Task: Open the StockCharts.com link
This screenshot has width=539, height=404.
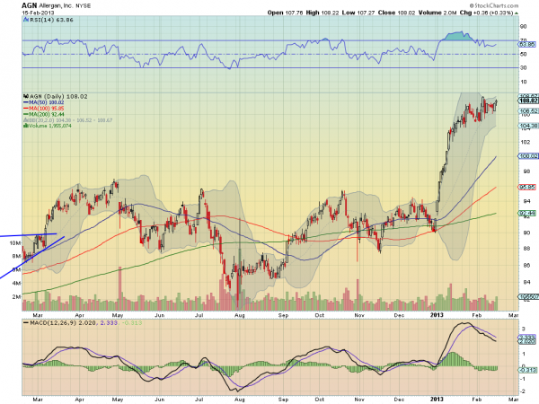Action: [494, 5]
